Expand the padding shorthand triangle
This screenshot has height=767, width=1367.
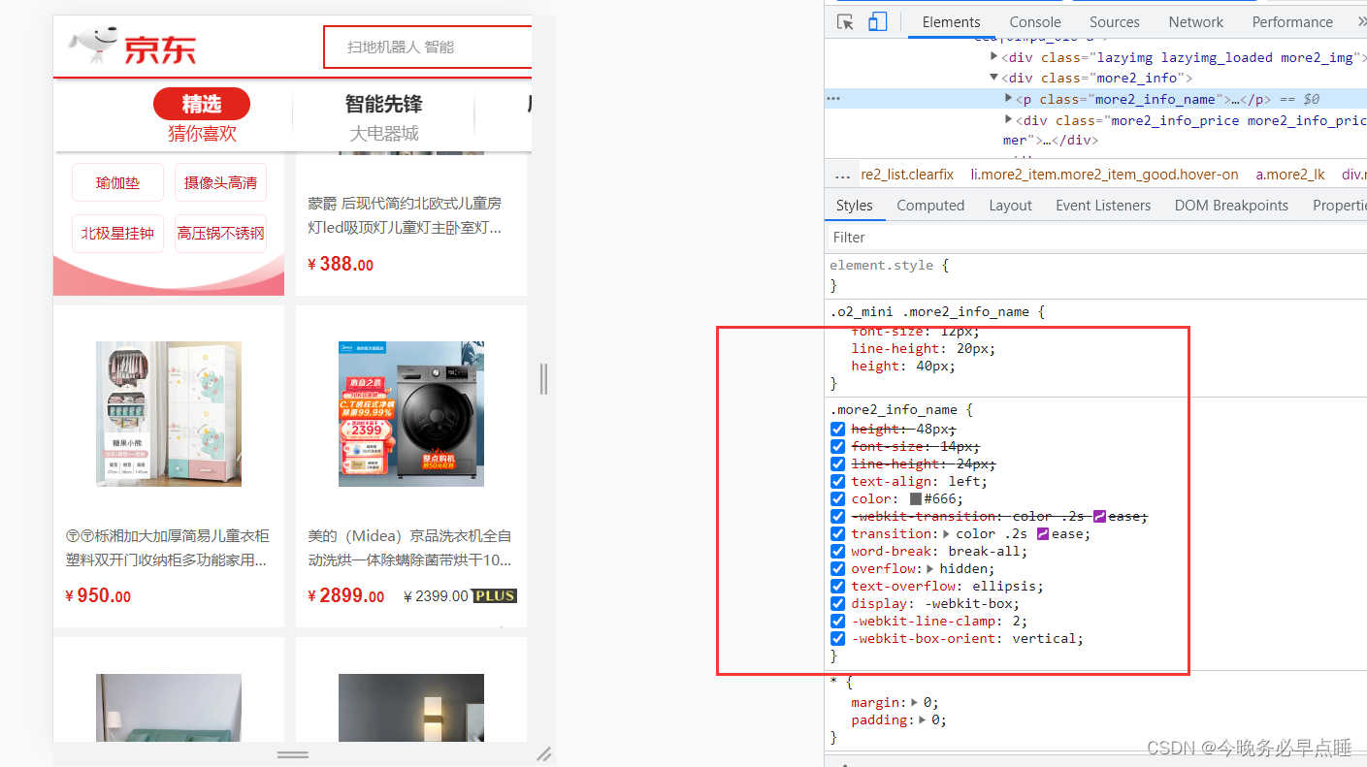(x=922, y=720)
